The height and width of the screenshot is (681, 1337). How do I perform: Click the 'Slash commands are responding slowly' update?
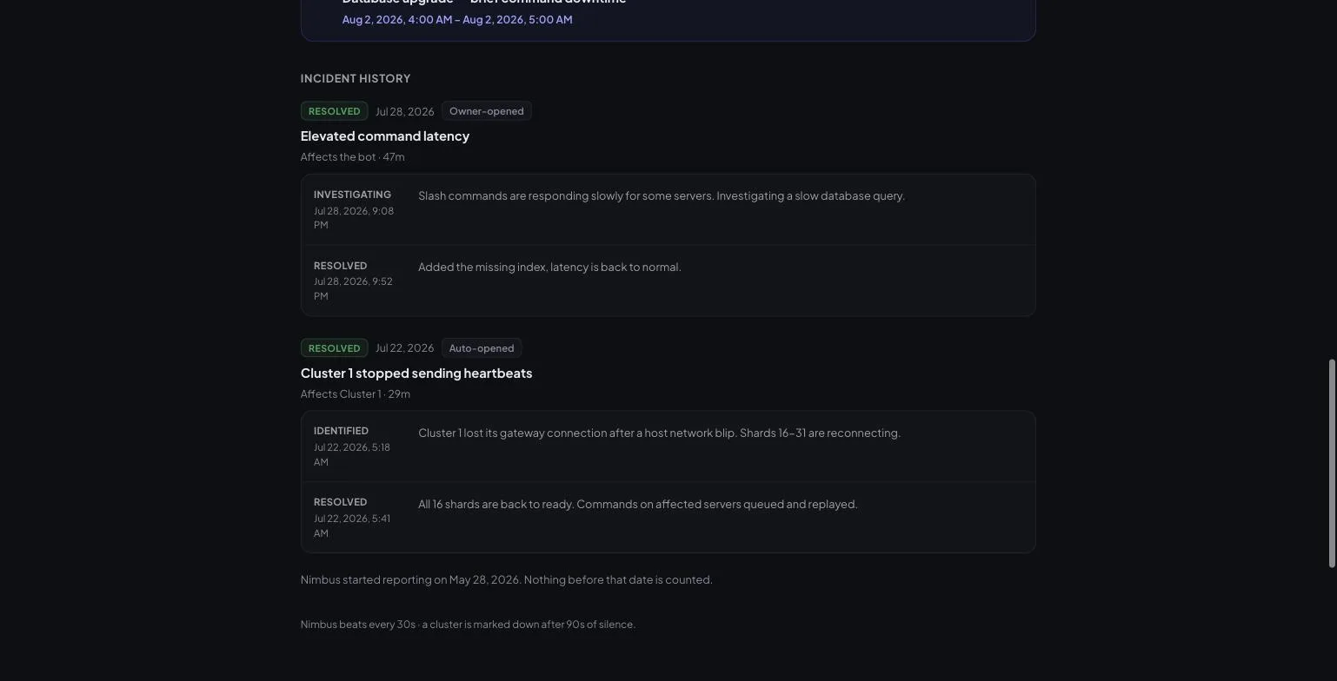pos(662,196)
